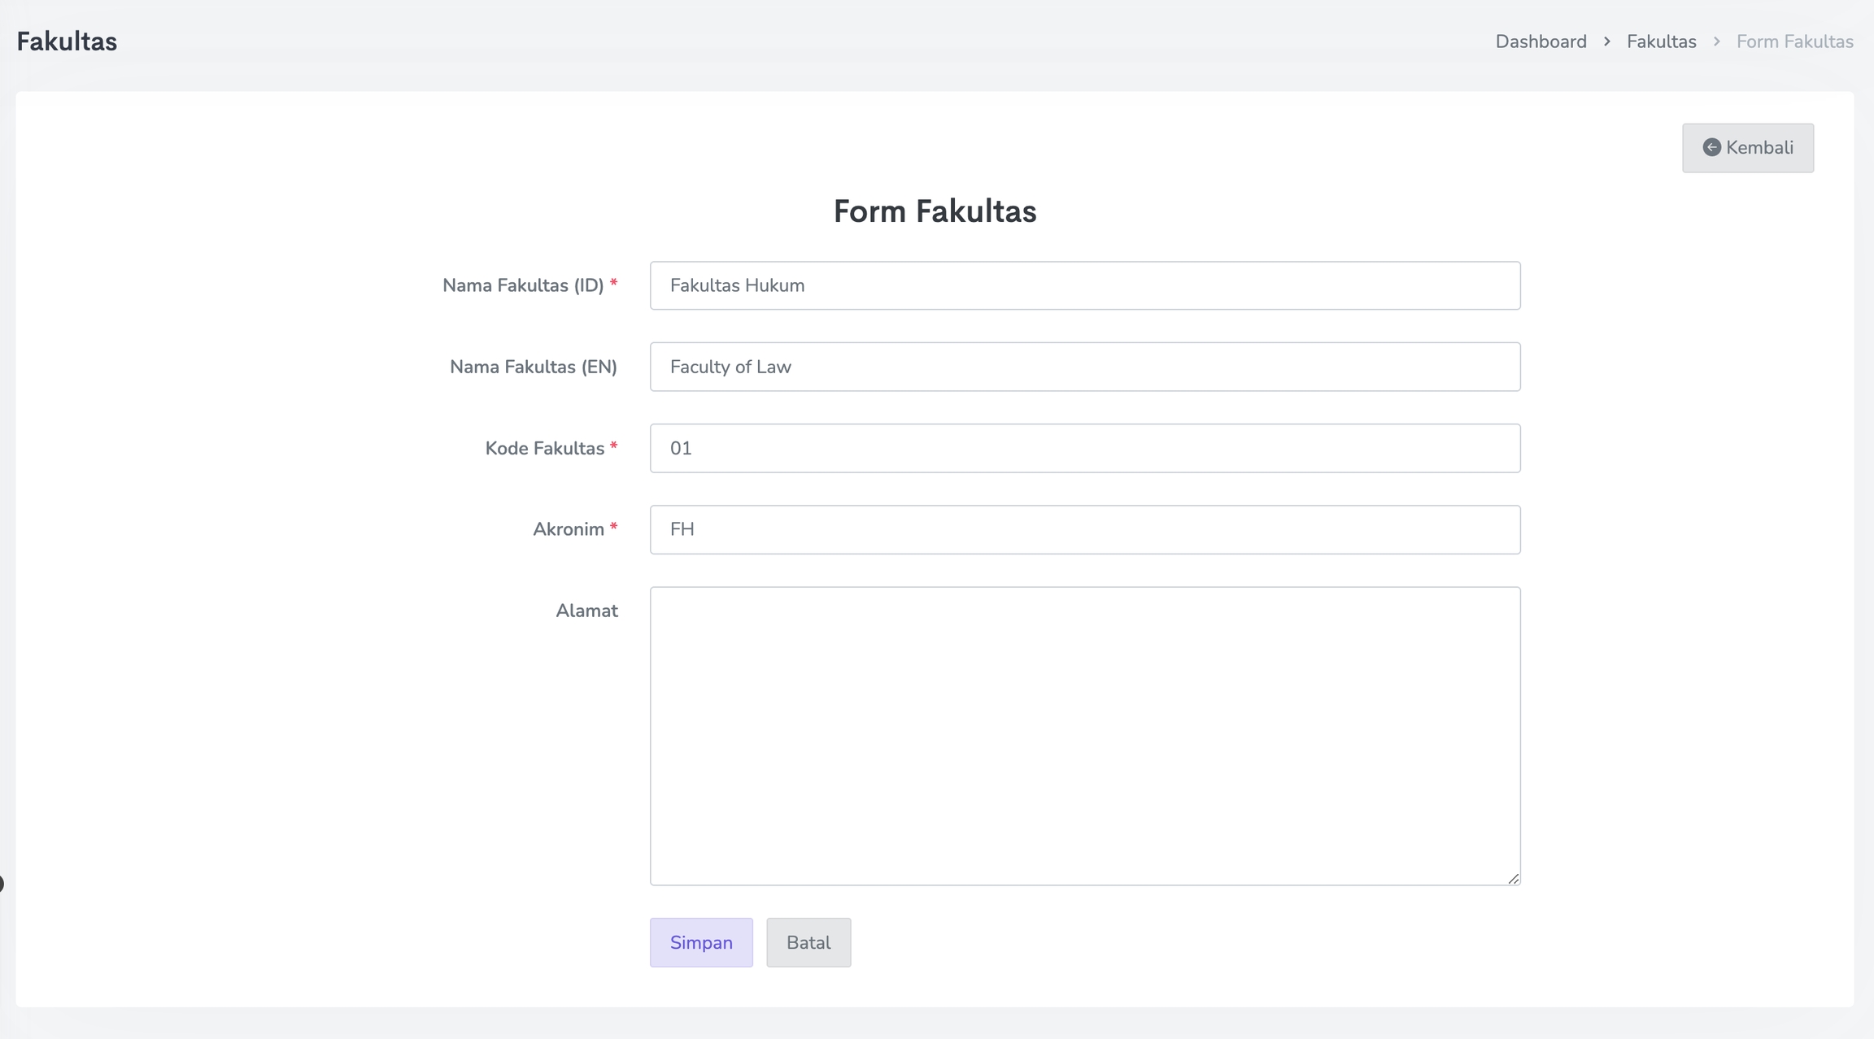This screenshot has height=1039, width=1874.
Task: Click the Kode Fakultas label text
Action: (544, 448)
